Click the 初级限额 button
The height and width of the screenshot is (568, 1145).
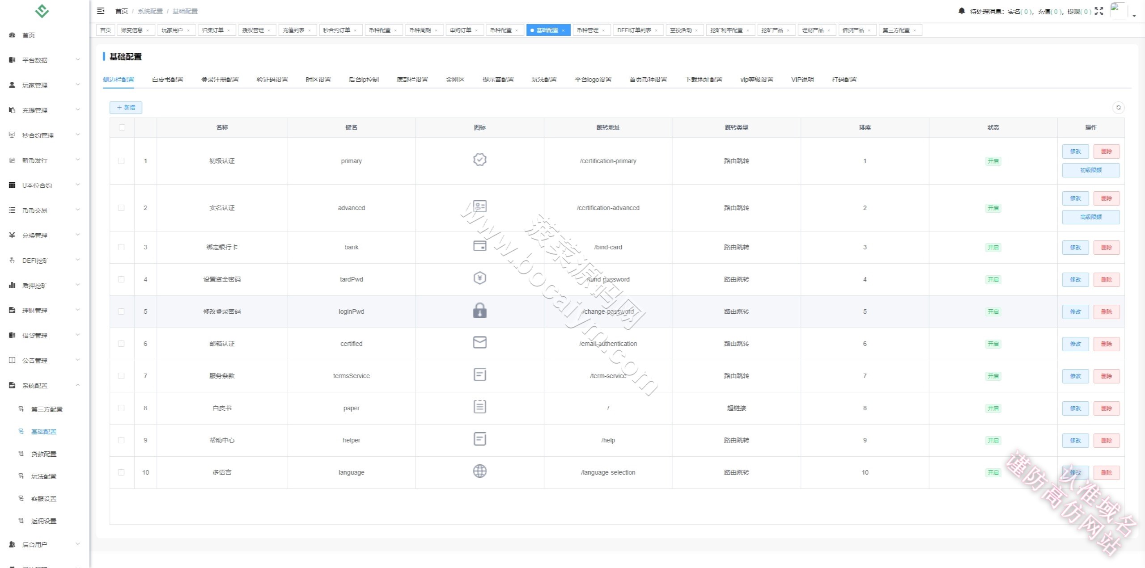point(1091,170)
